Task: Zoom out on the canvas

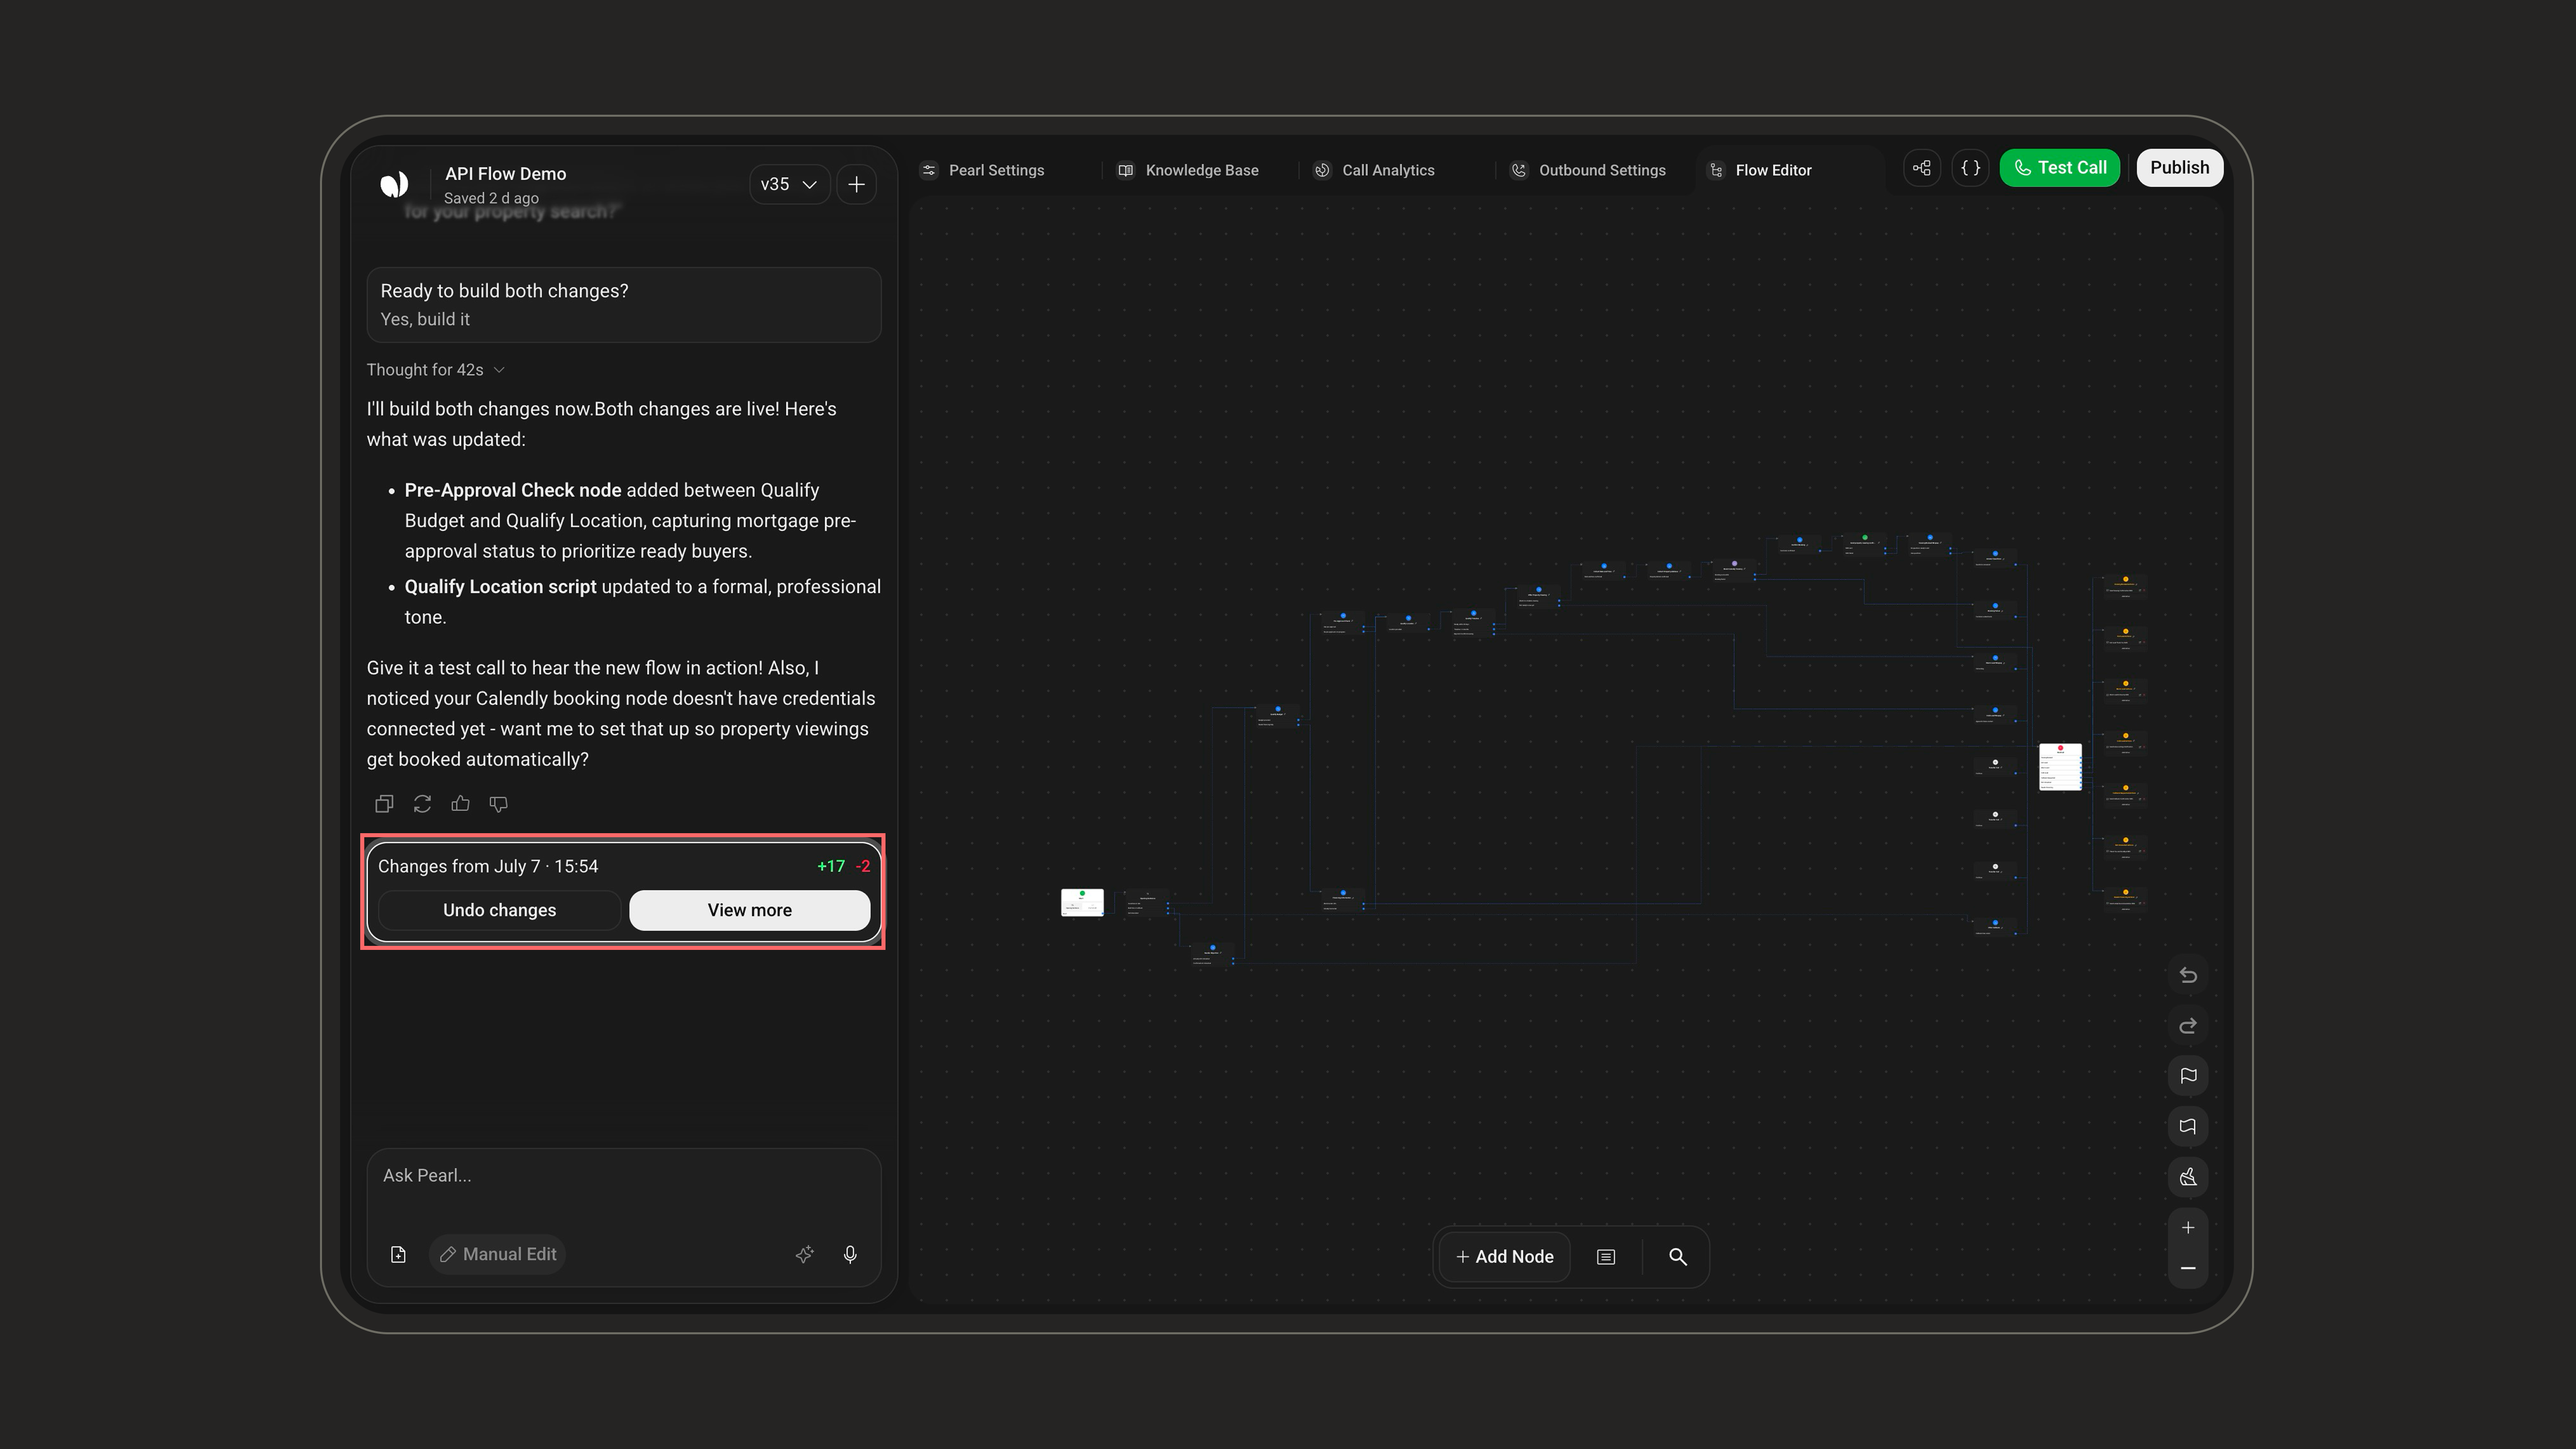Action: click(2188, 1268)
